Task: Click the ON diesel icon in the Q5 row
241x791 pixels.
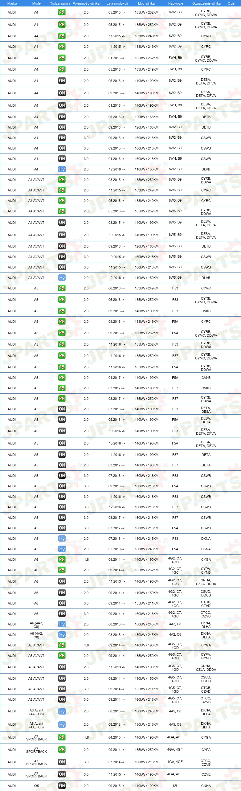Action: coord(62,786)
